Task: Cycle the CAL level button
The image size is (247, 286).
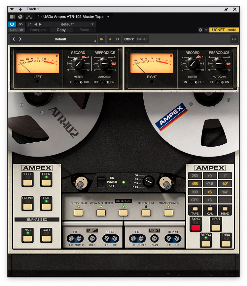Action: [210, 209]
